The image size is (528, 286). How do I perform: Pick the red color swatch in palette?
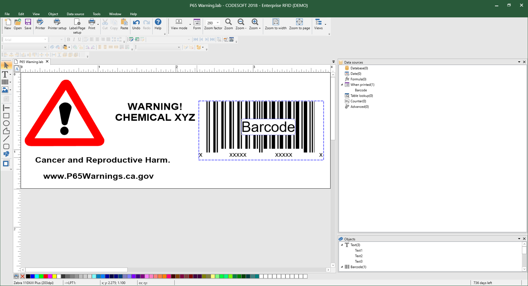point(46,276)
